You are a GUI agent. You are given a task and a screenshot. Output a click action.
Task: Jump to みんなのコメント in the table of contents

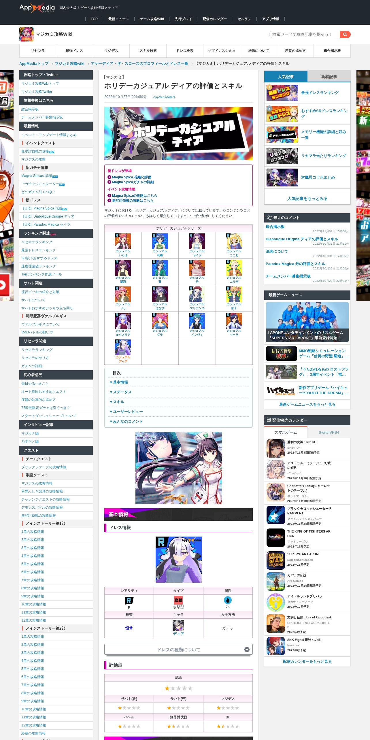tap(126, 421)
